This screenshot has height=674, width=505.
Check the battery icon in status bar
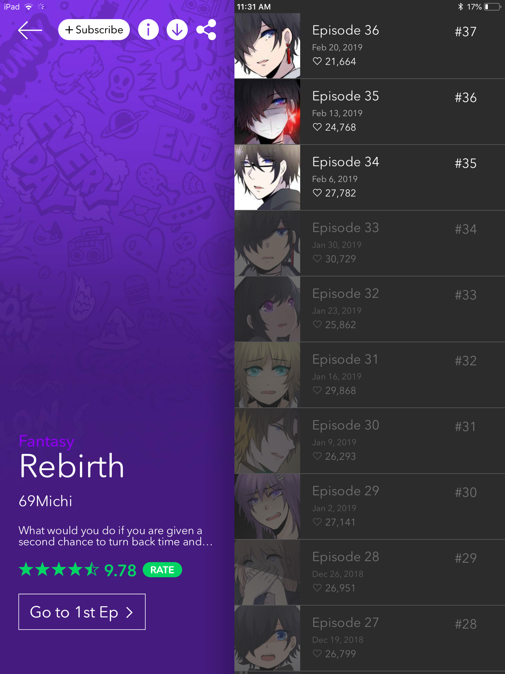click(493, 7)
